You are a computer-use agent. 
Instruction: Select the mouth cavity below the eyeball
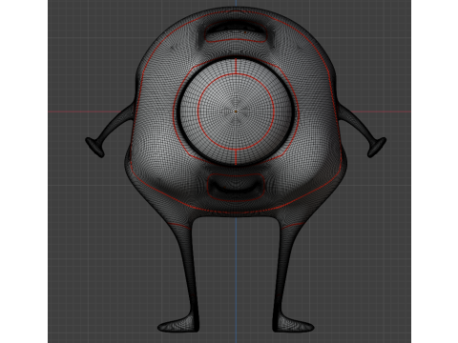(236, 188)
